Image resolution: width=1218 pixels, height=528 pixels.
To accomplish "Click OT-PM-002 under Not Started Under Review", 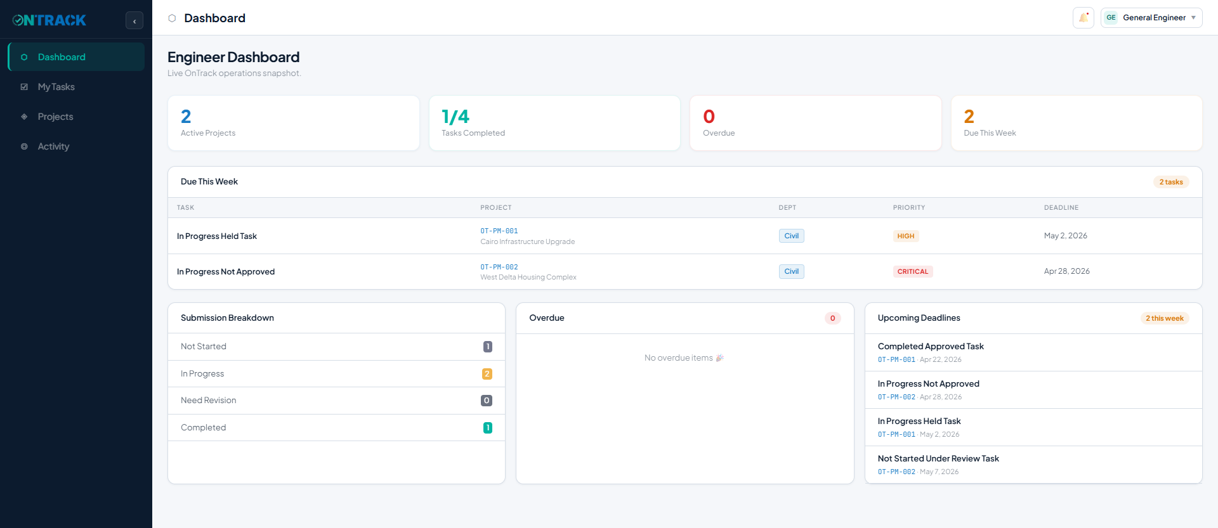I will click(896, 472).
